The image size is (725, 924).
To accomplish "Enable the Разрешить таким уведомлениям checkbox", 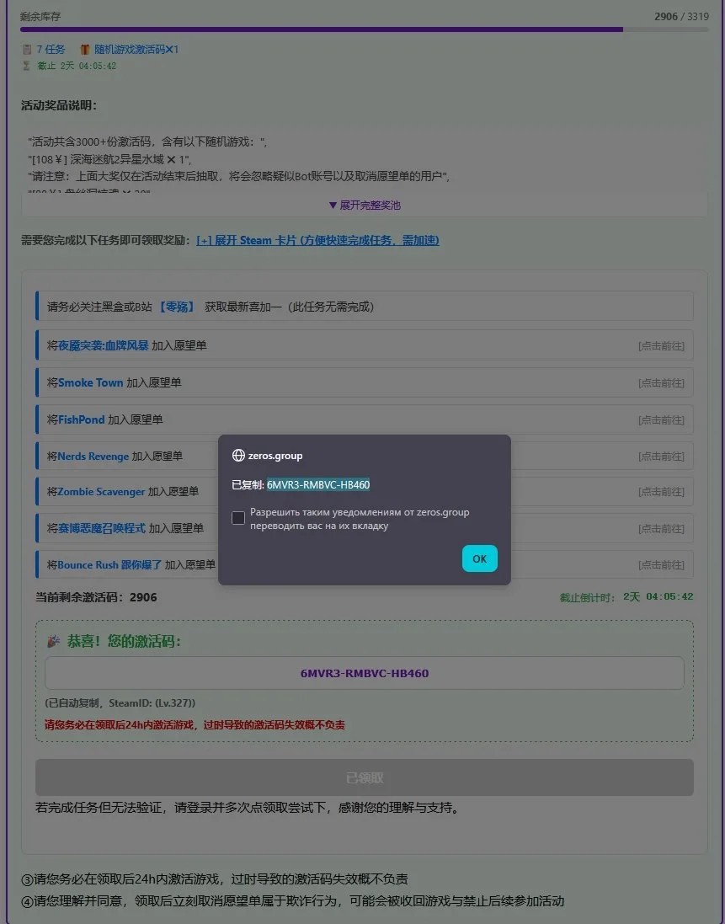I will (x=238, y=518).
